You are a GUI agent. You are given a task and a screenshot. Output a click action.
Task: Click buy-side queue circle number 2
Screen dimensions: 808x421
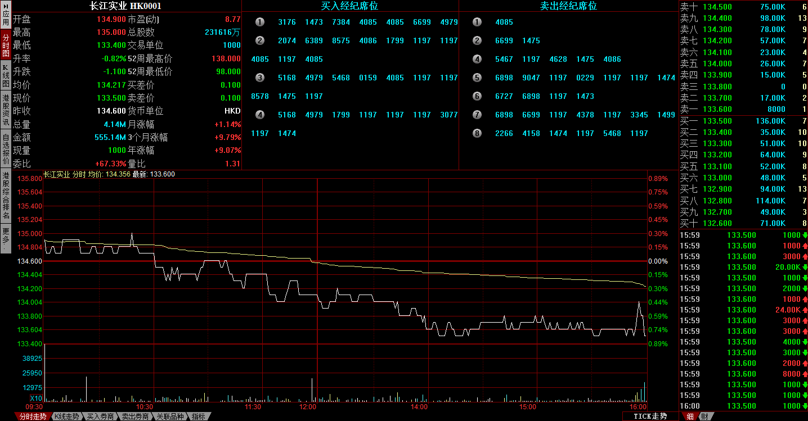coord(260,40)
